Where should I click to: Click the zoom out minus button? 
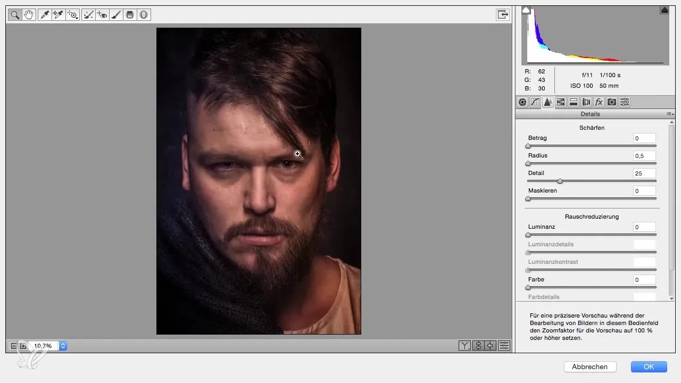tap(14, 346)
